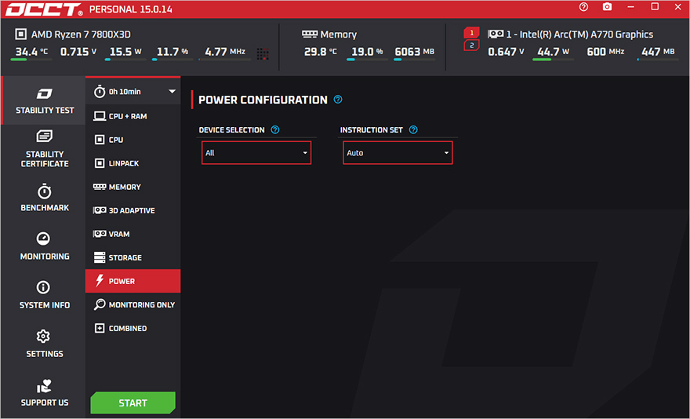Select the CPU + RAM test

133,116
